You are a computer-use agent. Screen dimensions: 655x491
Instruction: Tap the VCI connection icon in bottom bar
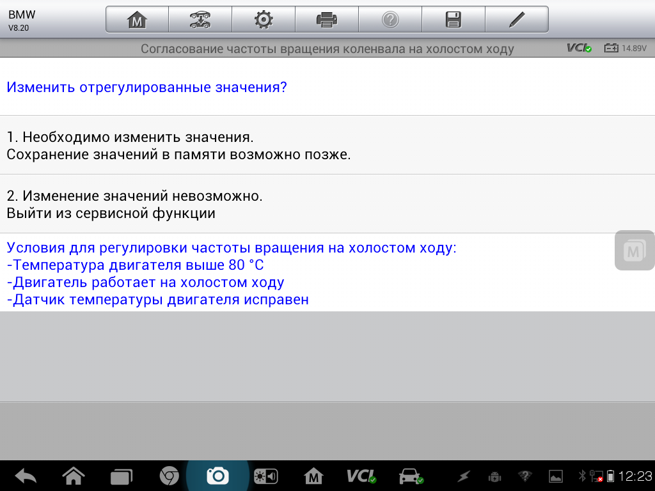click(361, 476)
